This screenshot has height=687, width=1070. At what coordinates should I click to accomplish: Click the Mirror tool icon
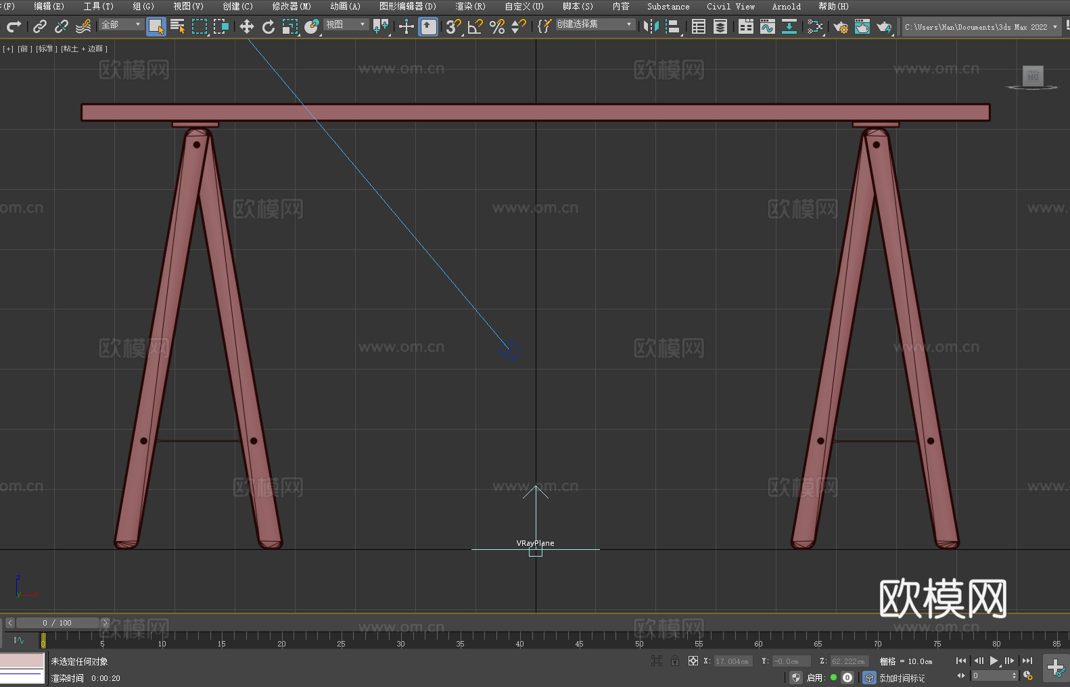pos(651,26)
